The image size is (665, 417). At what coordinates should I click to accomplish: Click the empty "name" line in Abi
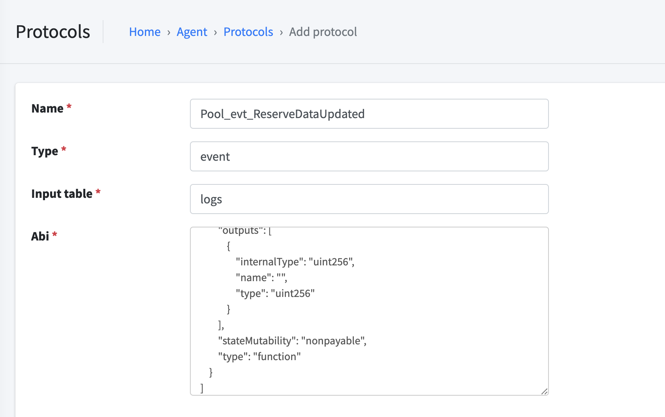(x=261, y=278)
